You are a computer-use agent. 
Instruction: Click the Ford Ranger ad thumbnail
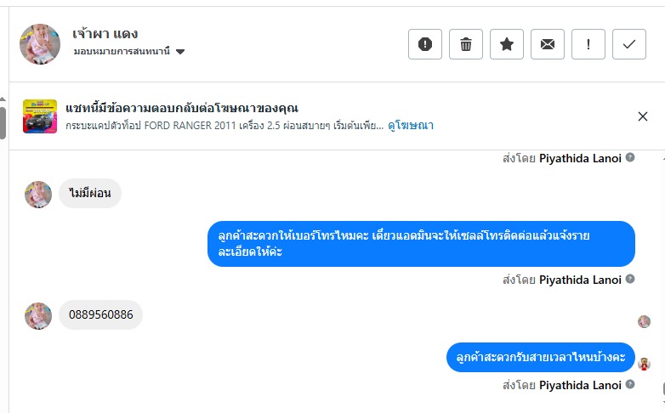point(40,116)
